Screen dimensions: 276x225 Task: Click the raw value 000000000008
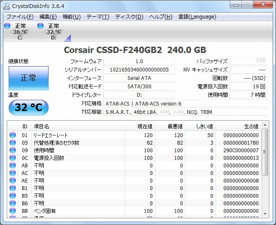coord(241,180)
